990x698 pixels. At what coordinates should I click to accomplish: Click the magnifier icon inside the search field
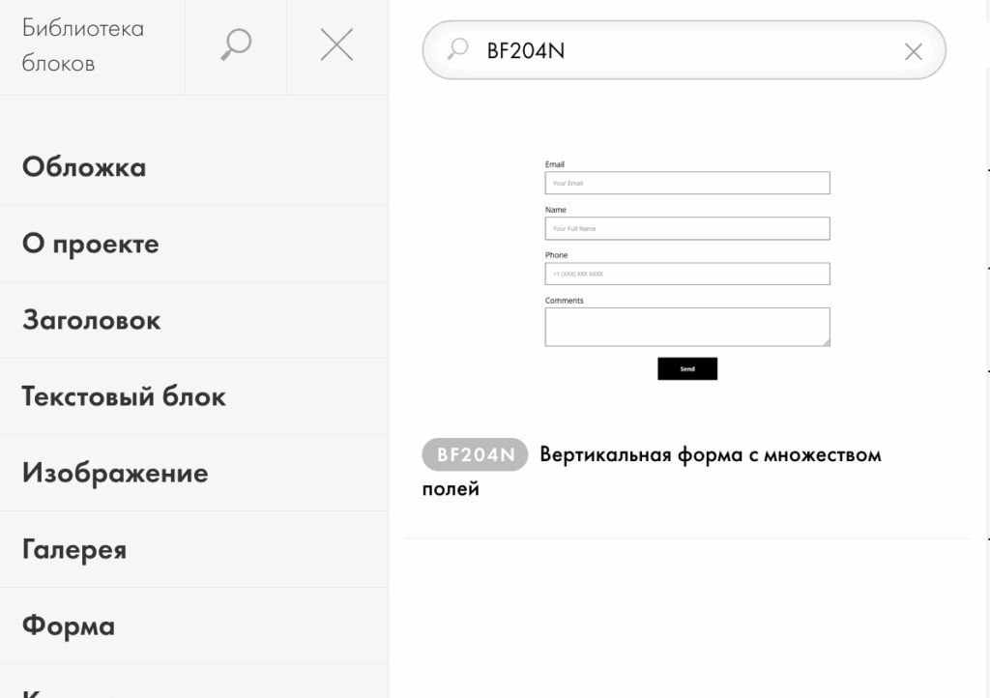[x=458, y=48]
